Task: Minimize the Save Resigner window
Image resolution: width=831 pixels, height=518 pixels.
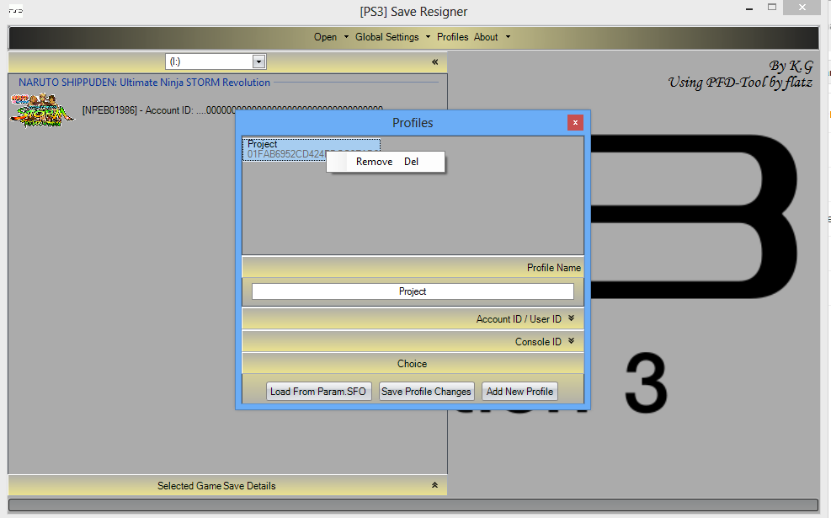Action: click(749, 9)
